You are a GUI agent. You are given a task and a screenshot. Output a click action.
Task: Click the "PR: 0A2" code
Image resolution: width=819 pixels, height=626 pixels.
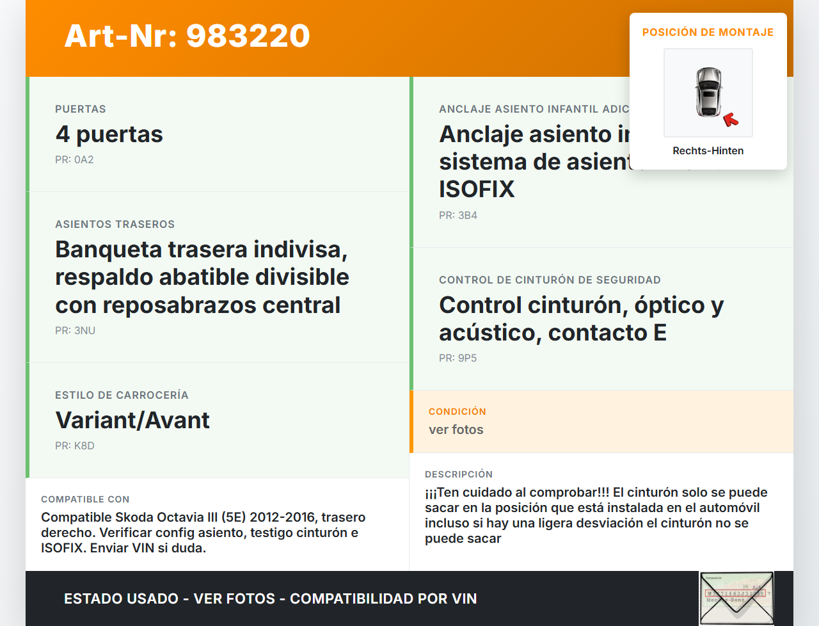74,160
